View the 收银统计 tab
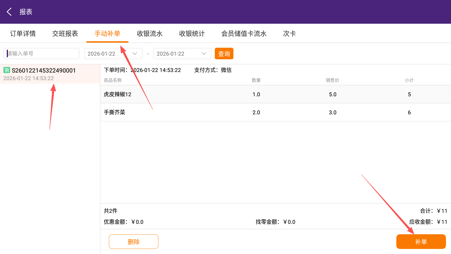The image size is (451, 254). 192,34
